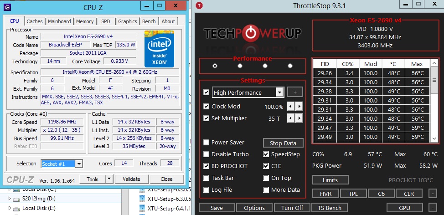This screenshot has width=444, height=215.
Task: Open the Tools dropdown arrow in CPU-Z
Action: pos(109,179)
